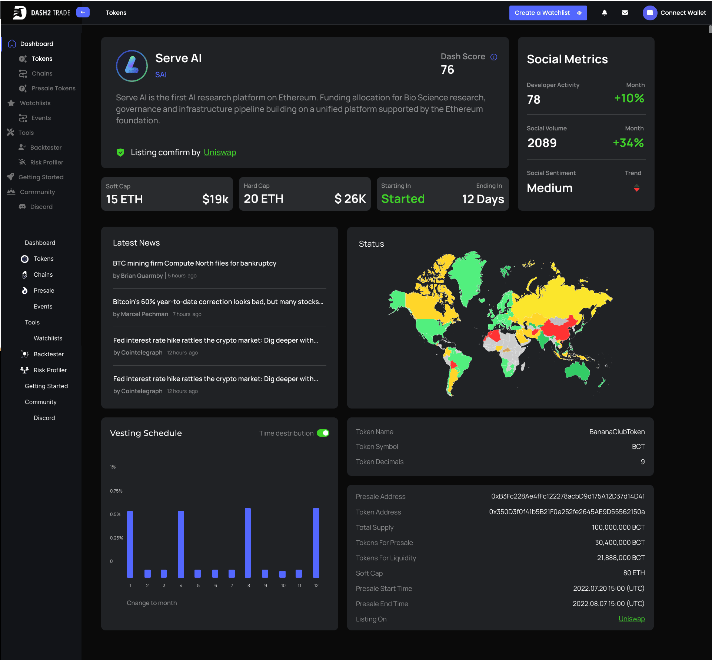The width and height of the screenshot is (712, 660).
Task: Click the Backtester icon in lower sidebar
Action: click(x=24, y=354)
